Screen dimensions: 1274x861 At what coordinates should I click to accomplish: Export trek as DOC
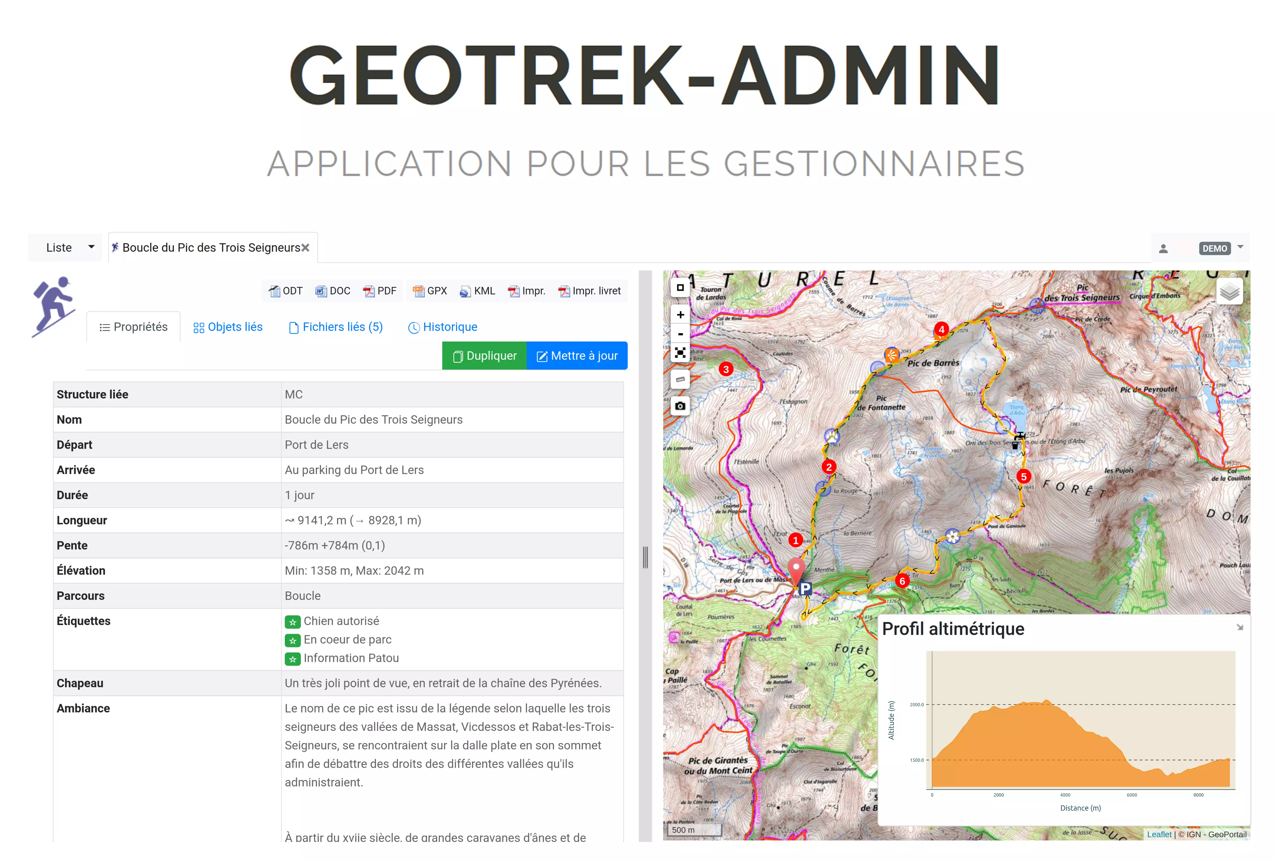click(333, 291)
